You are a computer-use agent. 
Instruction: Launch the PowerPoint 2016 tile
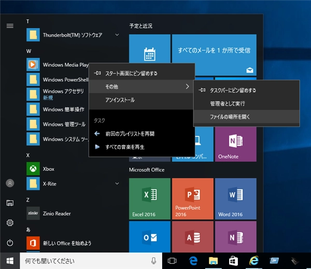pyautogui.click(x=193, y=199)
